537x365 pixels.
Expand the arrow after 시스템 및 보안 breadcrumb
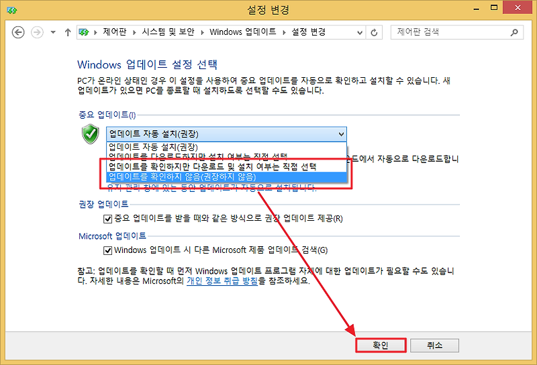point(202,32)
